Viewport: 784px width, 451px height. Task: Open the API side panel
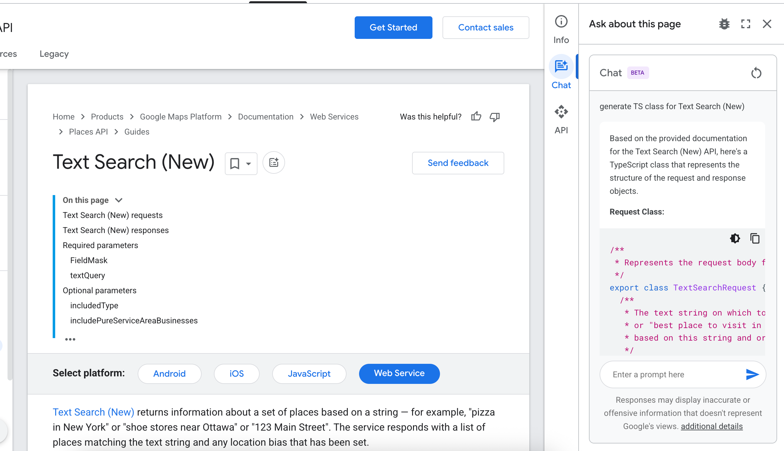coord(561,119)
